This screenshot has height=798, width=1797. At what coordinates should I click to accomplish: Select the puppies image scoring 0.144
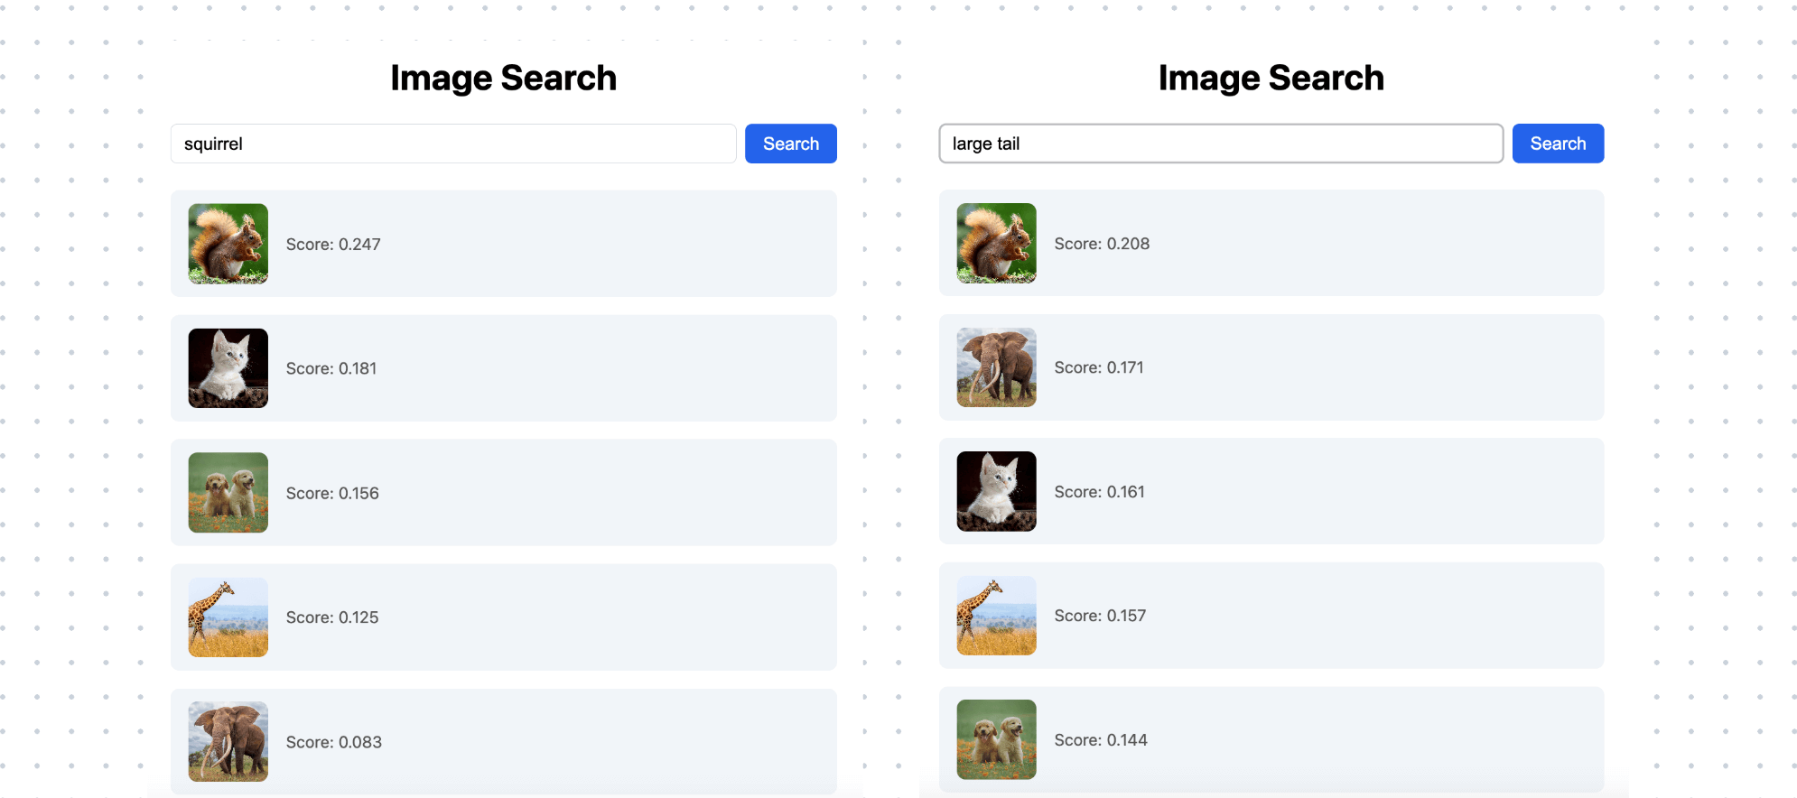[995, 739]
